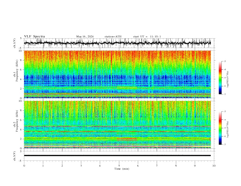Click the '-3' label on upper colorbar
Screen dimensions: 241x186
point(225,61)
